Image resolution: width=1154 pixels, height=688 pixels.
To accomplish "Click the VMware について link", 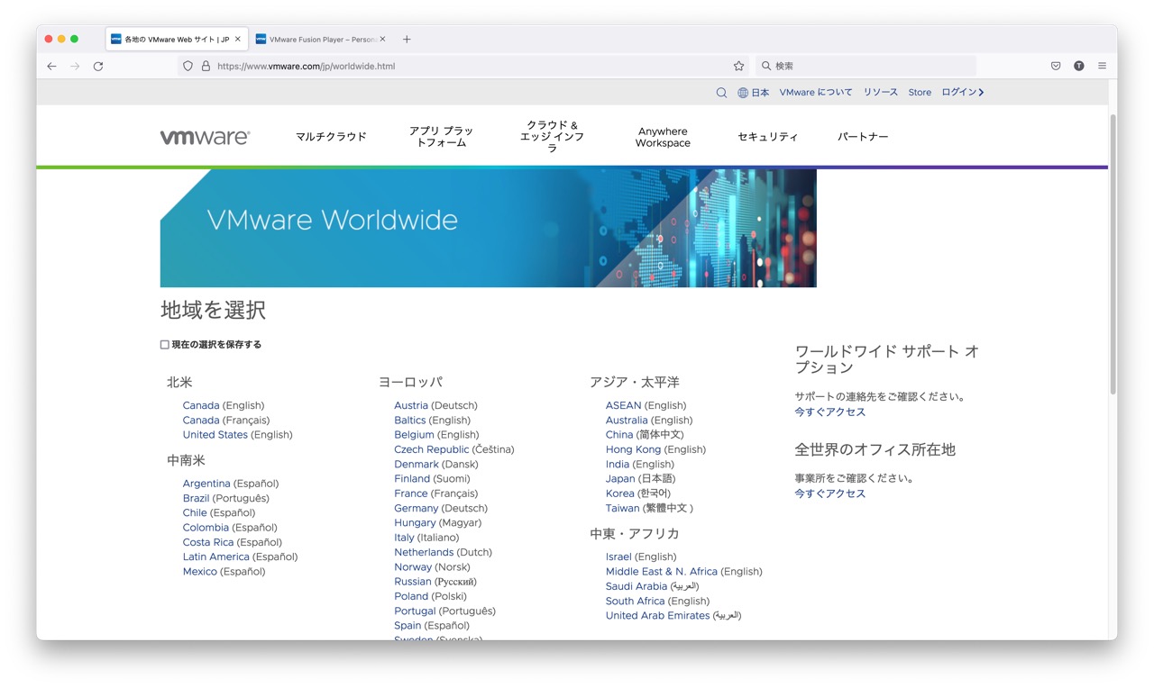I will (816, 92).
